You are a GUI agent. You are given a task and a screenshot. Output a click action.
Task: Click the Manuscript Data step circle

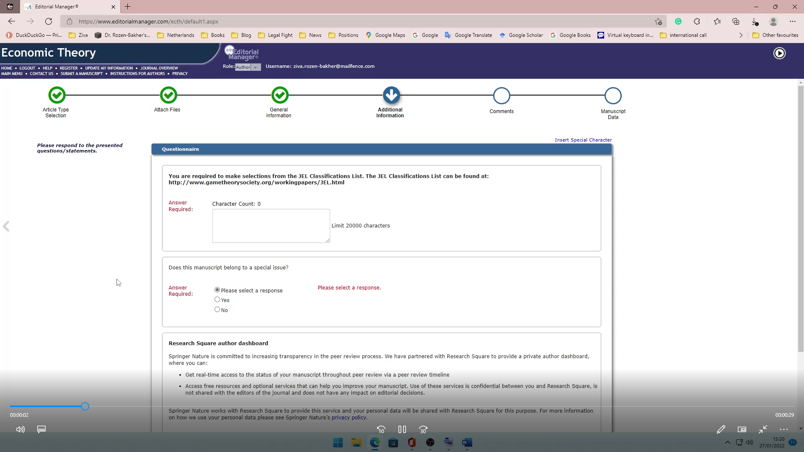[x=613, y=96]
